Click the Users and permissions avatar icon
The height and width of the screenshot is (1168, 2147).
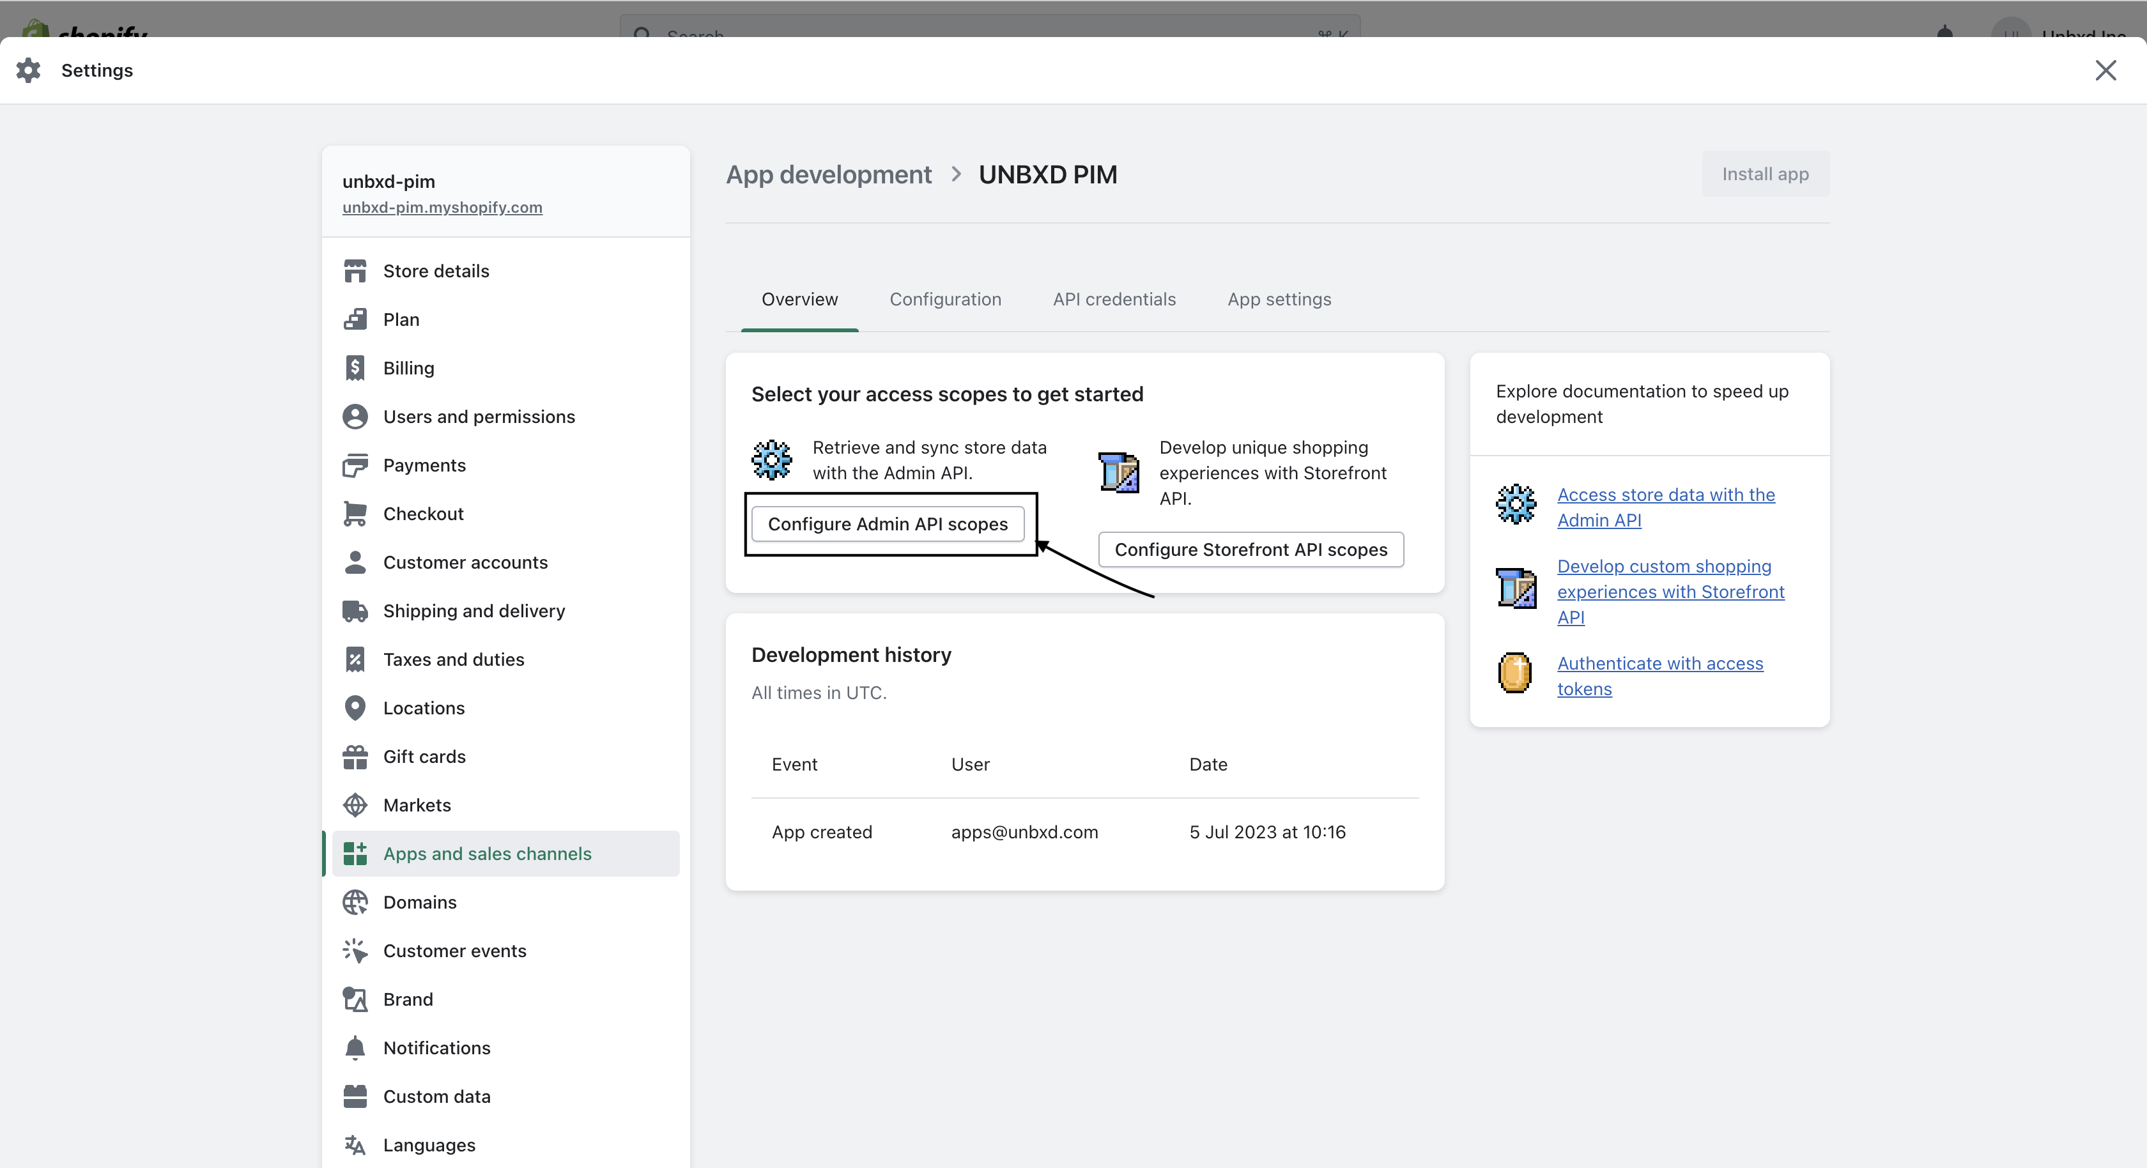(355, 417)
